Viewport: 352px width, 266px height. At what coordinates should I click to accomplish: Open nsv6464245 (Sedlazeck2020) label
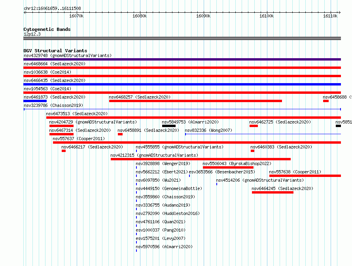[x=282, y=188]
